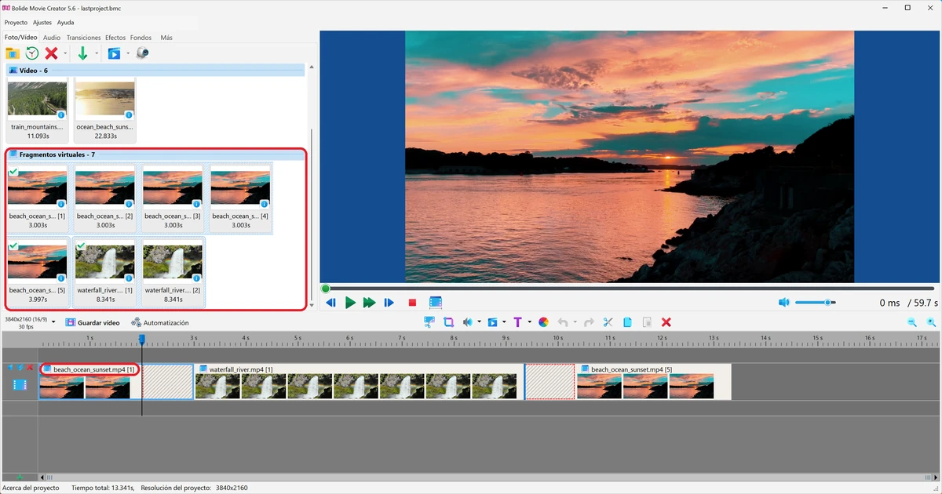The height and width of the screenshot is (494, 942).
Task: Open the dropdown beside the remove media icon
Action: tap(65, 53)
